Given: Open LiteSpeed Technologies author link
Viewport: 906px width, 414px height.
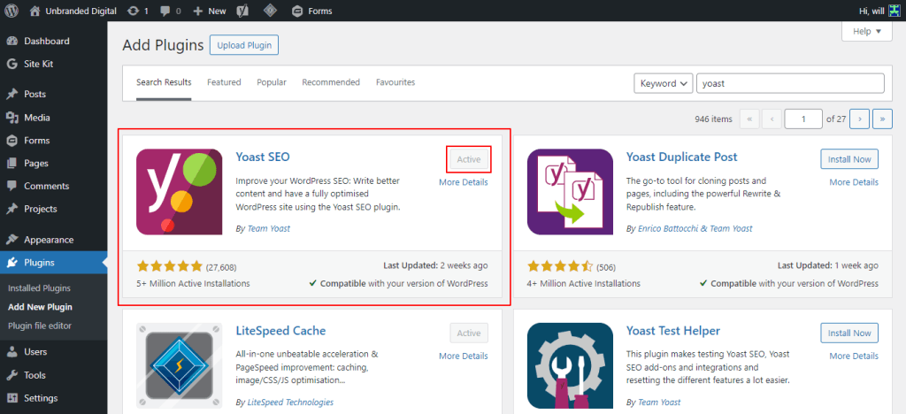Looking at the screenshot, I should (x=290, y=402).
